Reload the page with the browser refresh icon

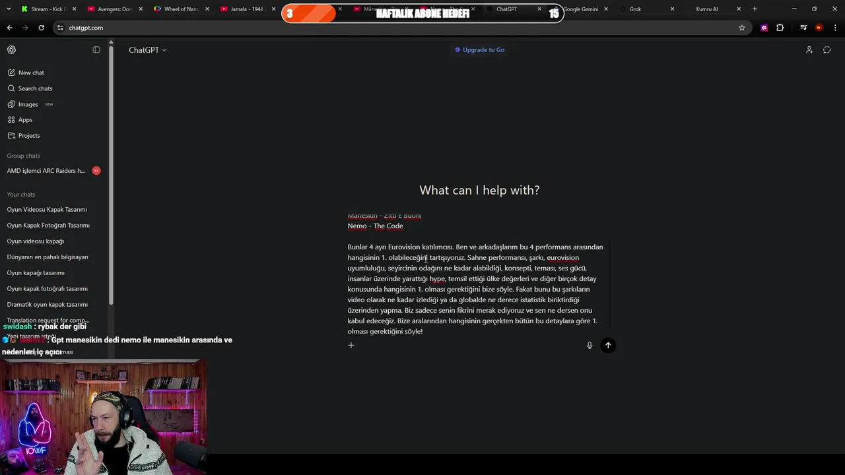pyautogui.click(x=41, y=28)
